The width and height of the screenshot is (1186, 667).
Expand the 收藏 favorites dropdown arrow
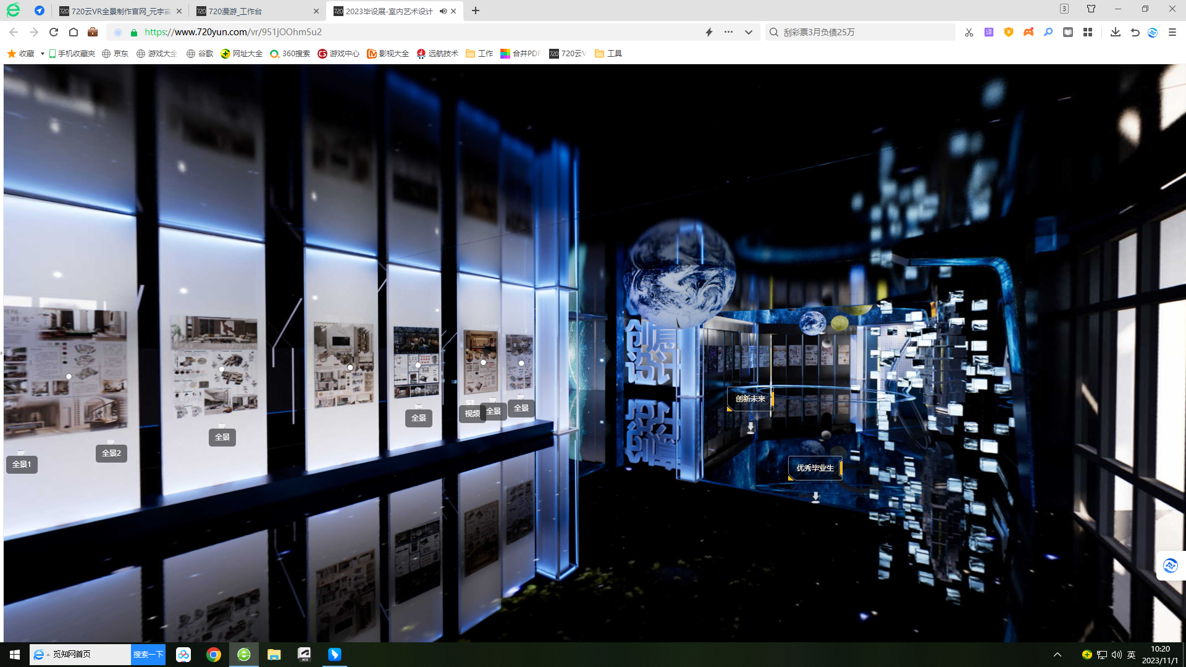point(42,54)
